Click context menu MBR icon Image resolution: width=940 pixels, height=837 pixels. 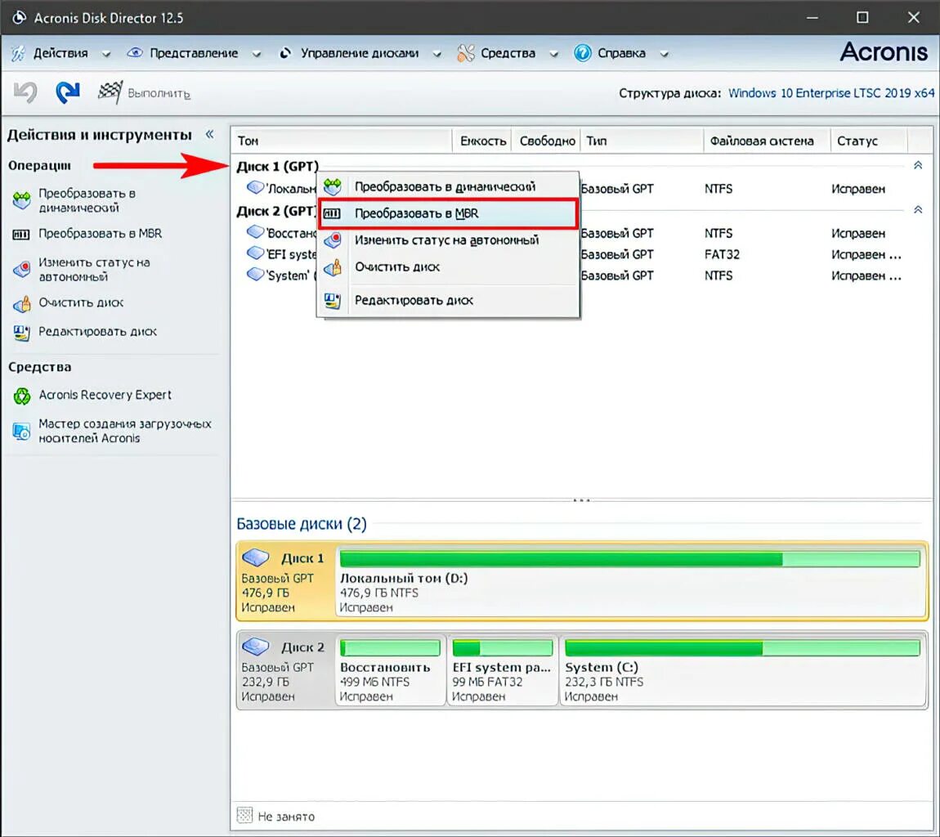(x=332, y=213)
